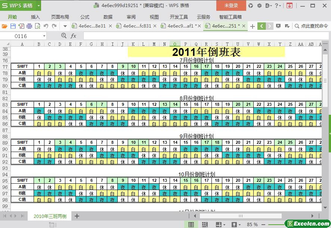Click the presentation screen icon near search
331x228 pixels.
coord(278,26)
